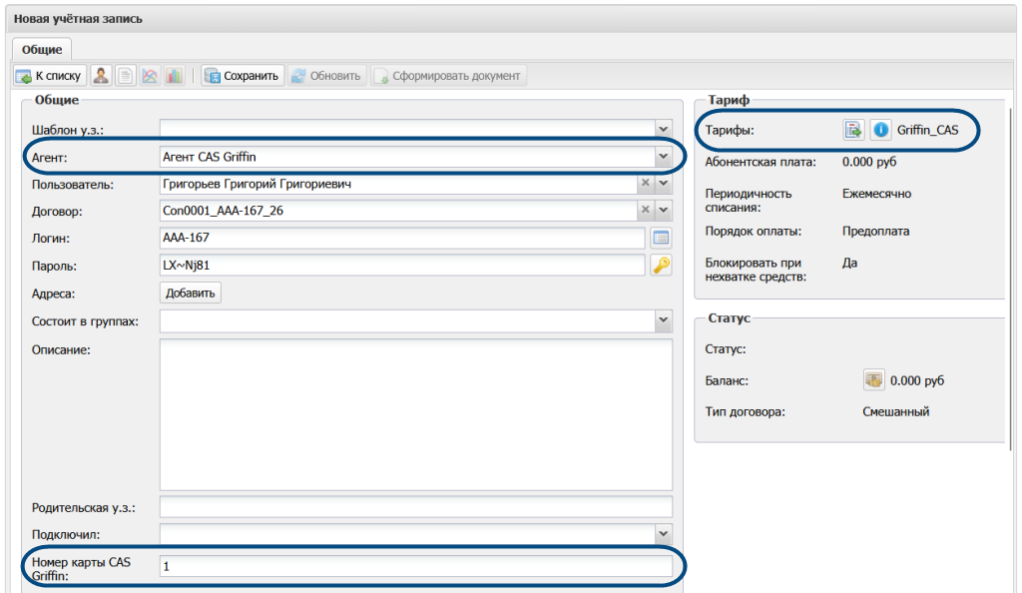Open the Подключил dropdown arrow

[663, 534]
